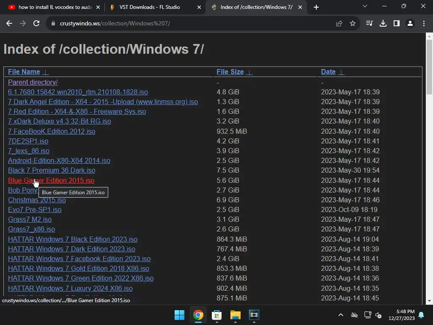
Task: Switch to VST Downloads - FL Studio tab
Action: click(x=155, y=8)
